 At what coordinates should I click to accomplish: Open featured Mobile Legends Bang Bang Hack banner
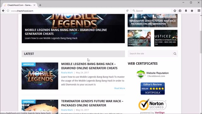(73, 28)
